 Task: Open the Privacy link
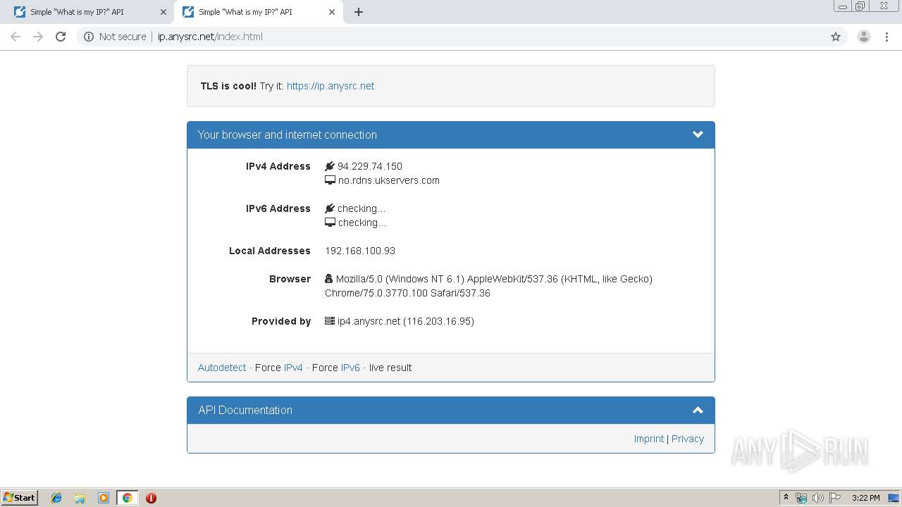tap(688, 439)
